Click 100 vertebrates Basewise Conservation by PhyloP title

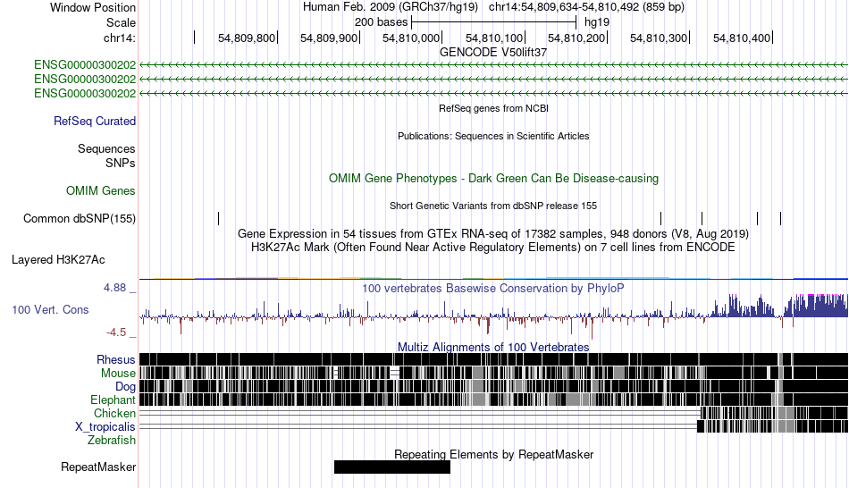click(x=493, y=288)
